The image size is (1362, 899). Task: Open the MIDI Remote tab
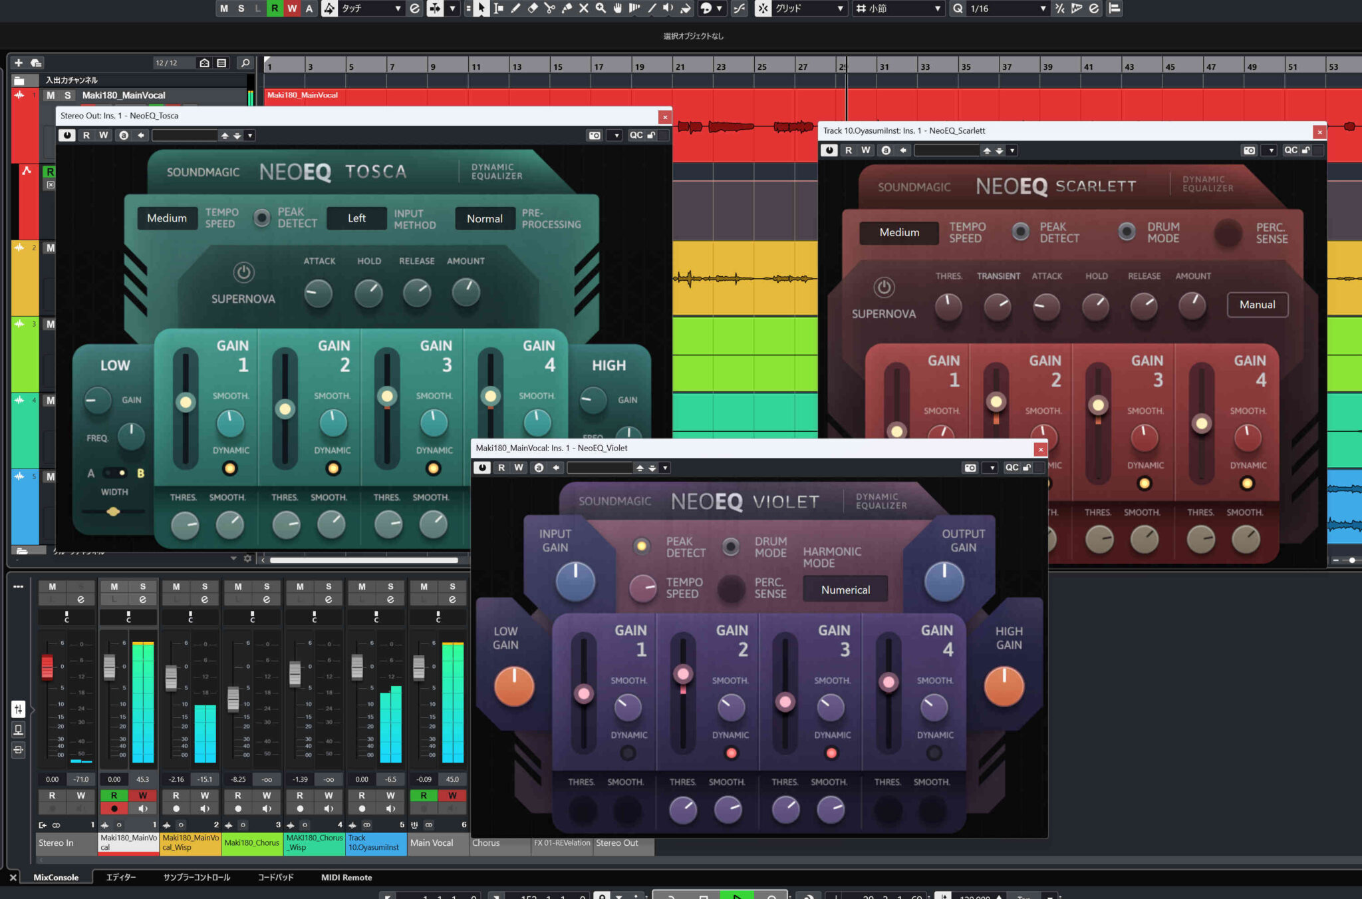[x=346, y=877]
